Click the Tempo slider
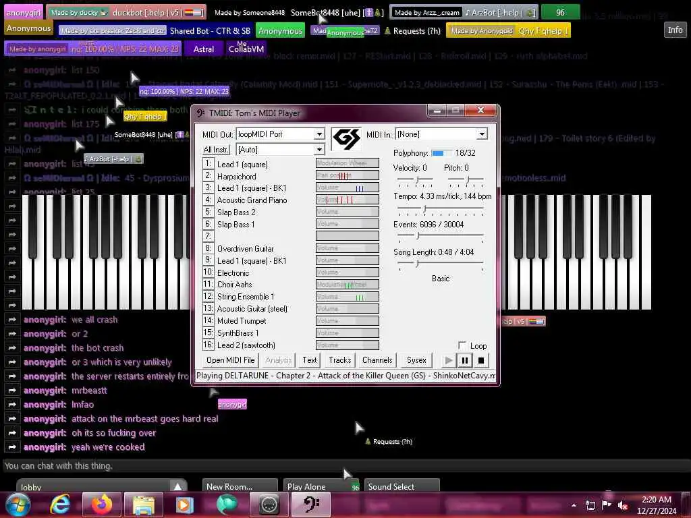 pyautogui.click(x=440, y=208)
